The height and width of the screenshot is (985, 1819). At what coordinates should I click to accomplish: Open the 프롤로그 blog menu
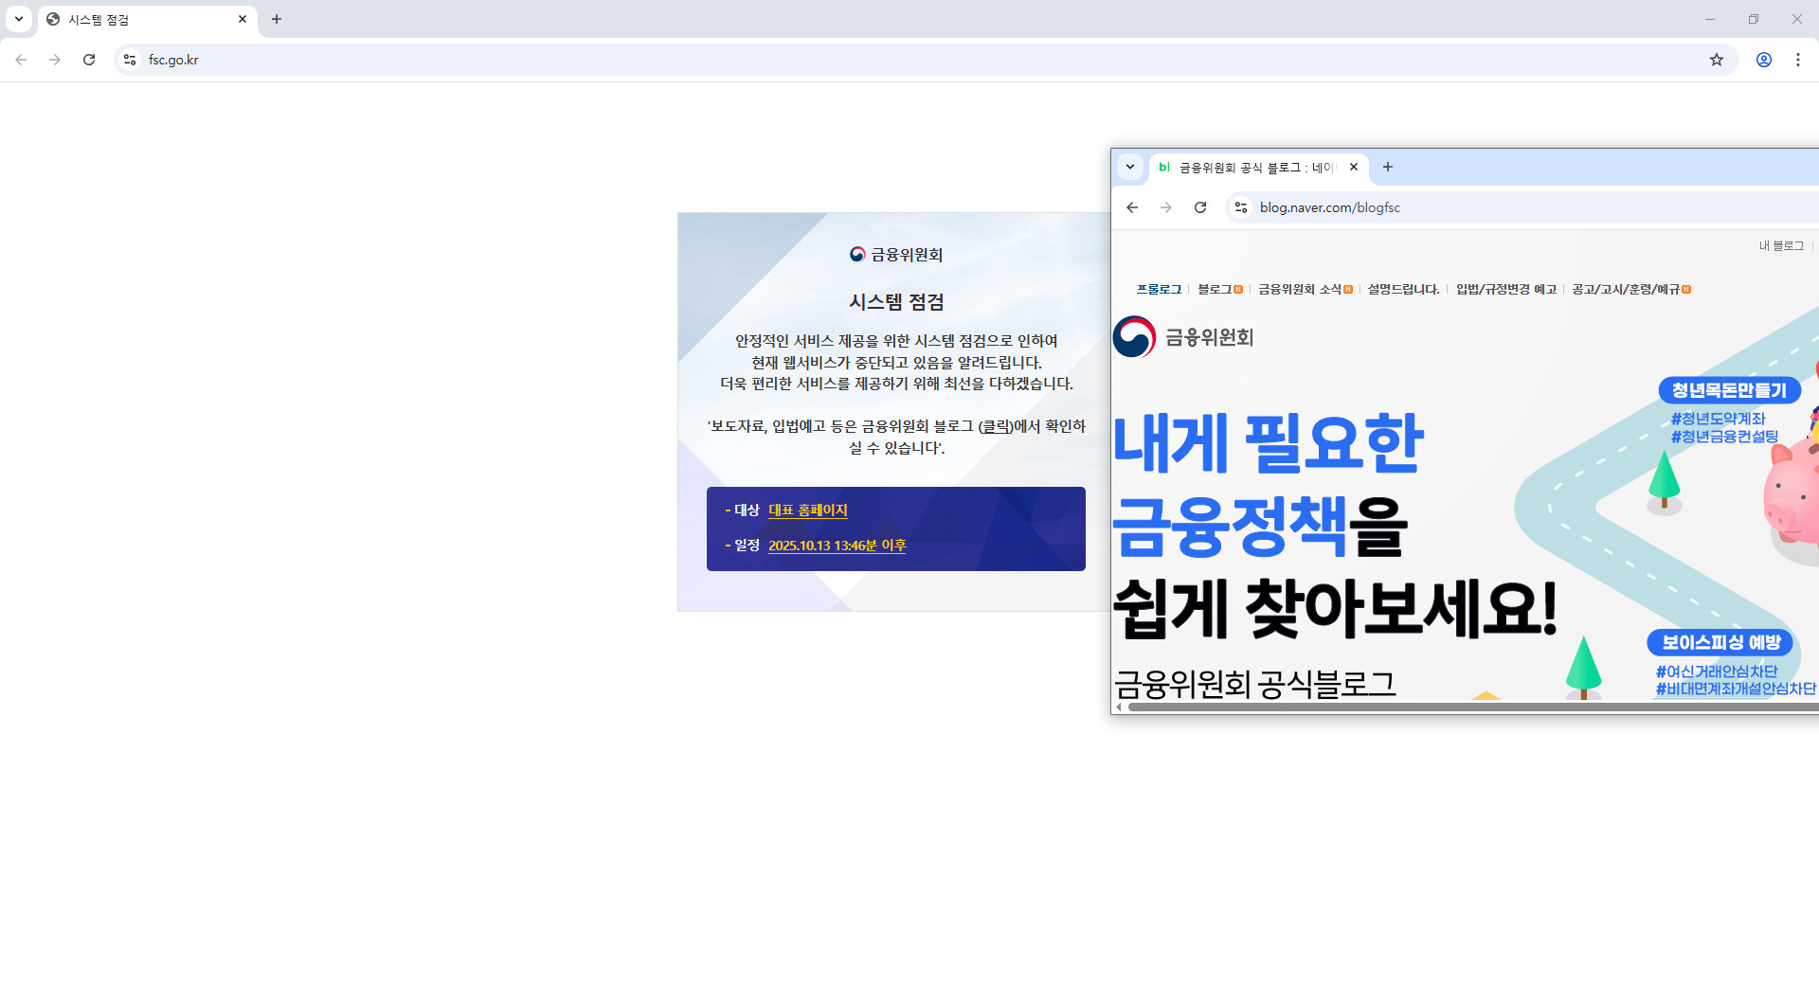[1159, 289]
